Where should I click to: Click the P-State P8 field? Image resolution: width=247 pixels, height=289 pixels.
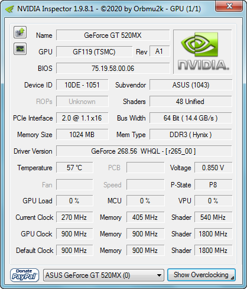click(x=213, y=185)
